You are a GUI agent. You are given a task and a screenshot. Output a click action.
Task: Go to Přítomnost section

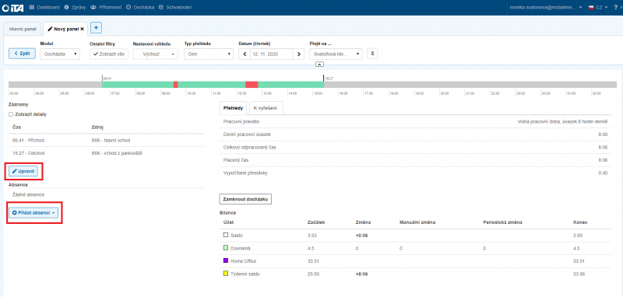106,7
